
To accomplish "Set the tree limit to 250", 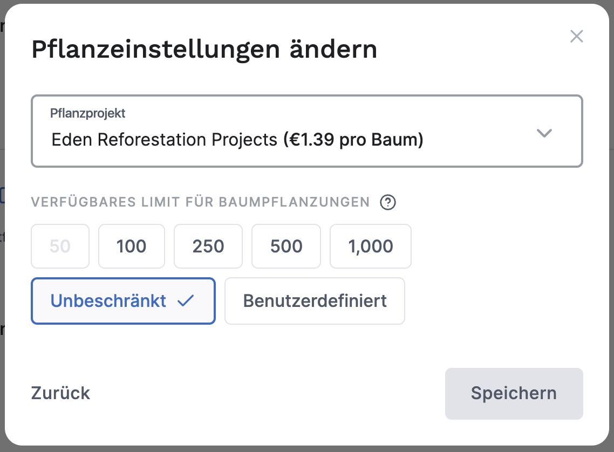I will tap(208, 246).
